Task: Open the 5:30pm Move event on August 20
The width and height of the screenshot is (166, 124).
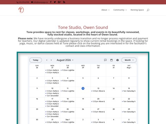Action: click(98, 102)
